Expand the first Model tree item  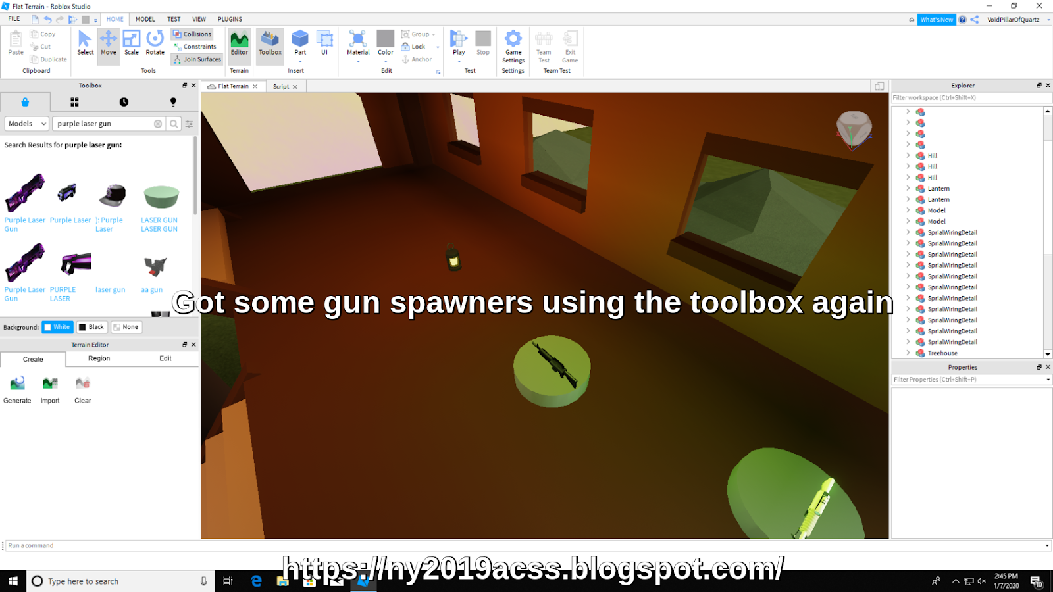point(908,210)
